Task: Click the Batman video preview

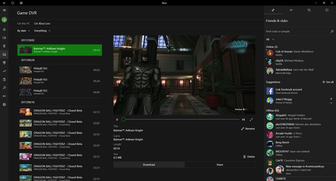Action: 184,75
